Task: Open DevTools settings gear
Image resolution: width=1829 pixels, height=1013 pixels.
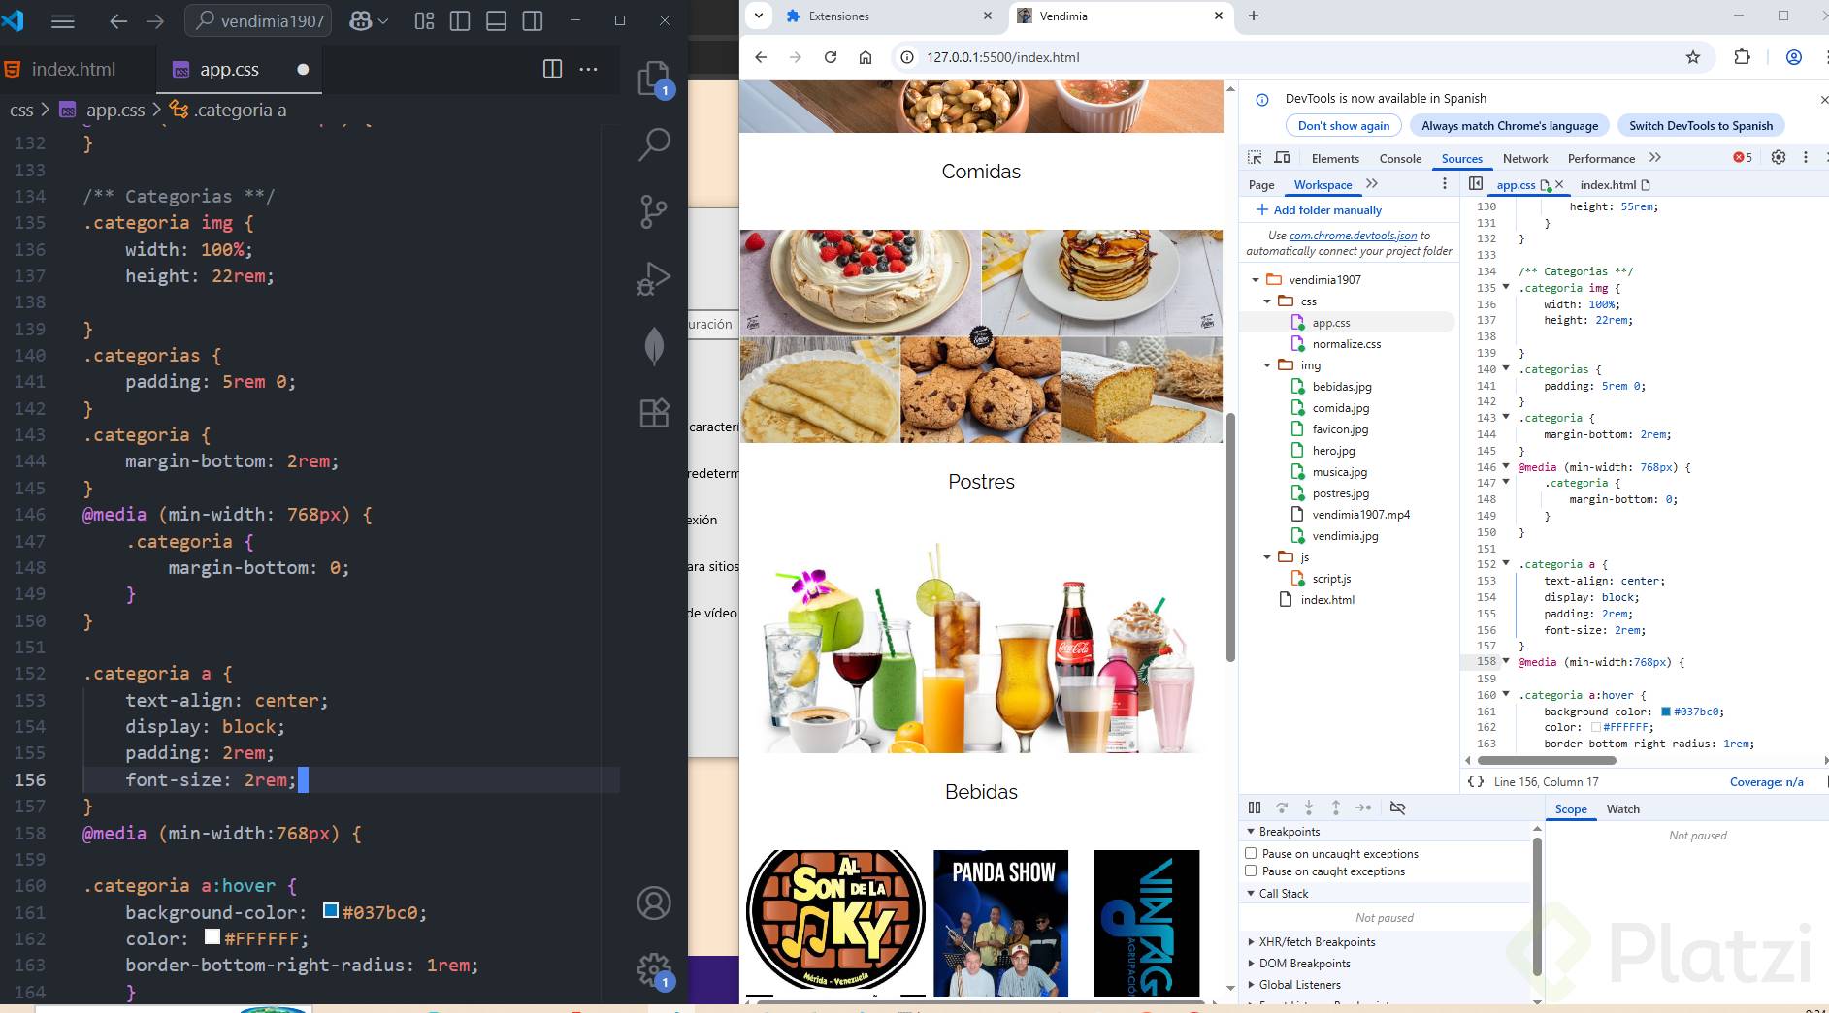Action: 1779,157
